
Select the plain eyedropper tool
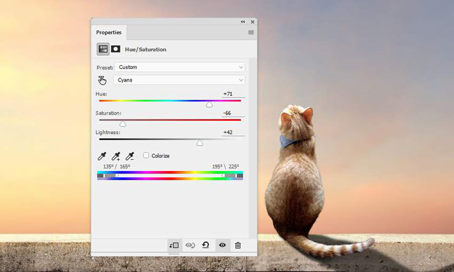101,156
